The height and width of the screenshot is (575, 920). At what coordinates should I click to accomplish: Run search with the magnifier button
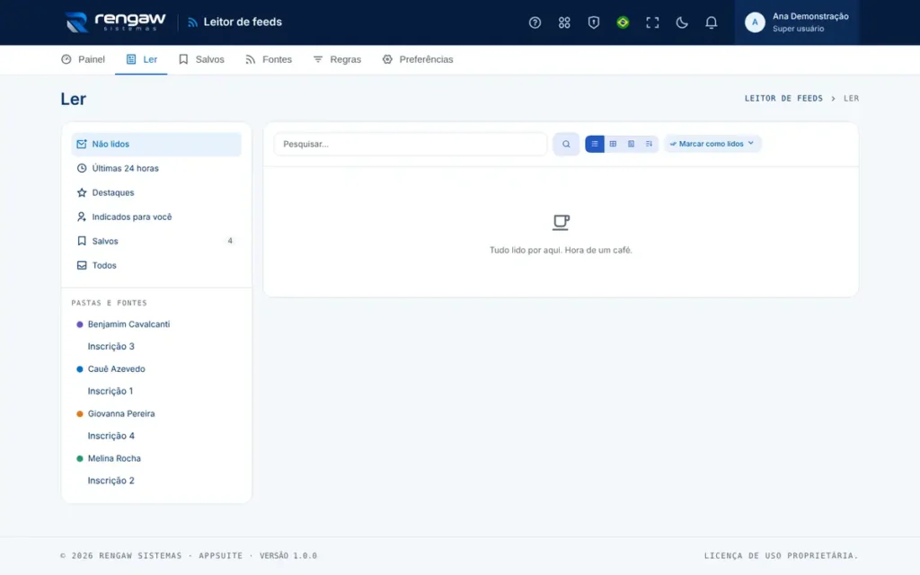tap(566, 144)
